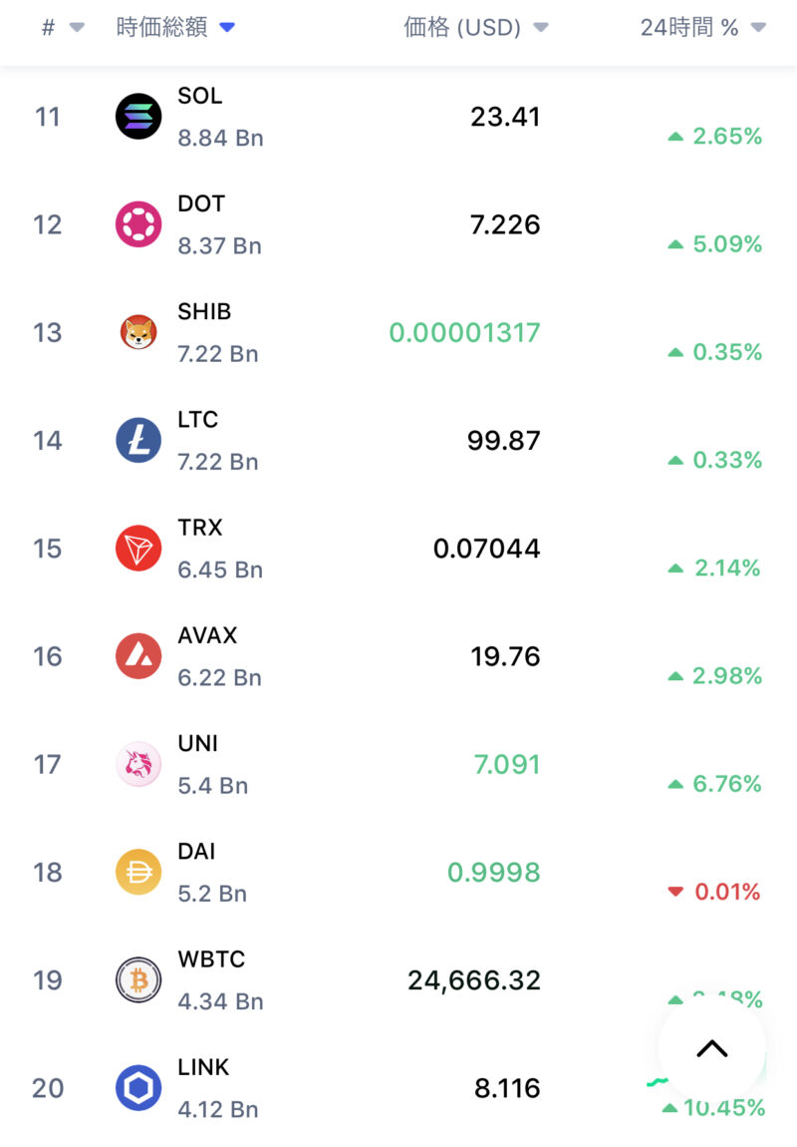Click DAI's red -0.01% change value
The image size is (797, 1147).
point(726,892)
